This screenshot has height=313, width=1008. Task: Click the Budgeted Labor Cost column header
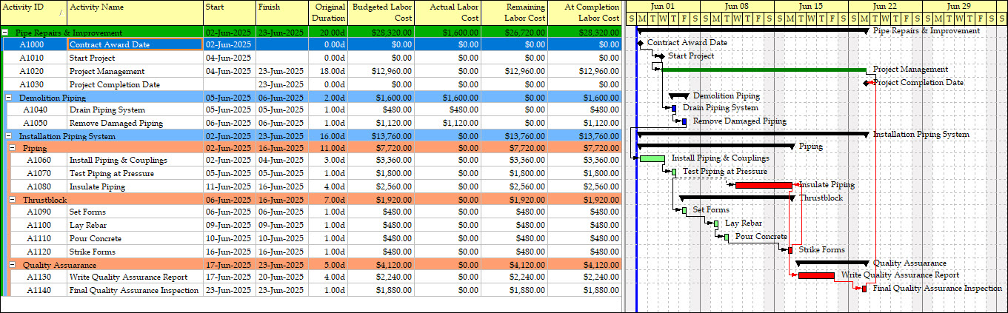point(381,12)
